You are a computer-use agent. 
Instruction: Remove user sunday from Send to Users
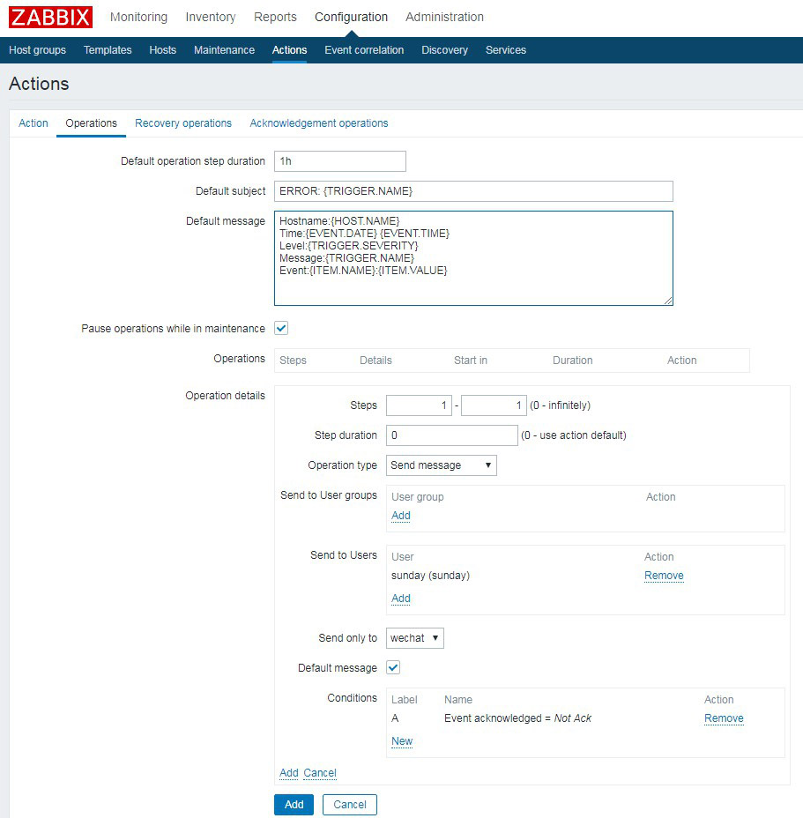664,576
